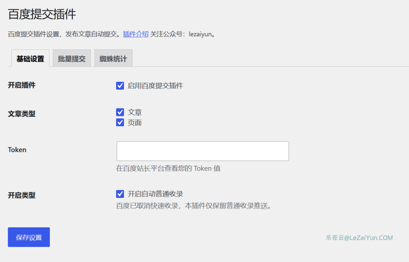The image size is (409, 262).
Task: Open the 蜘蛛统计 tab
Action: (x=113, y=58)
